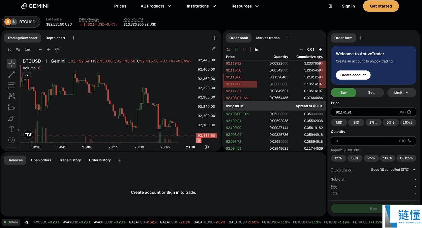This screenshot has height=228, width=422.
Task: Lock the order book scrolling
Action: 256,49
